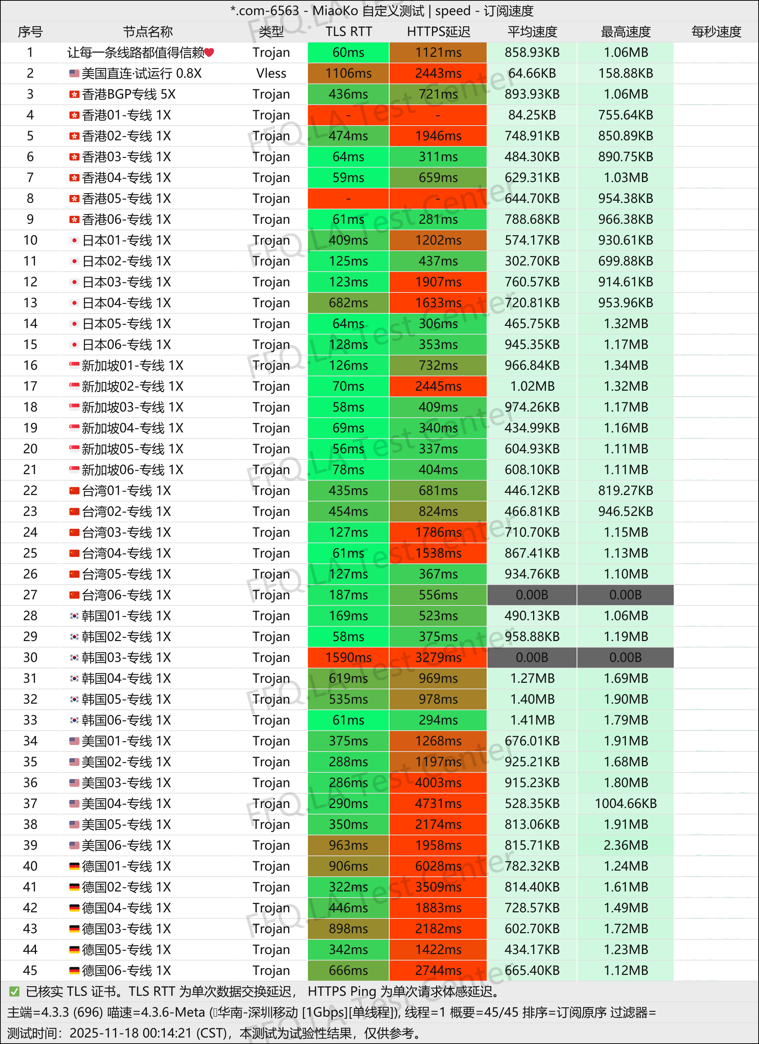Click the Hong Kong flag beside 香港BGP专线 5X
Image resolution: width=759 pixels, height=1044 pixels.
click(x=74, y=94)
